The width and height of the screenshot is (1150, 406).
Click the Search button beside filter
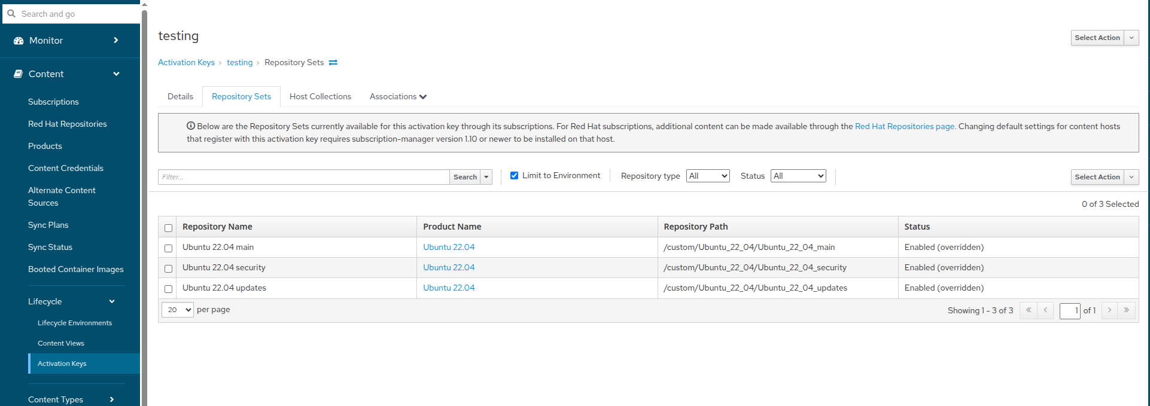pyautogui.click(x=465, y=177)
